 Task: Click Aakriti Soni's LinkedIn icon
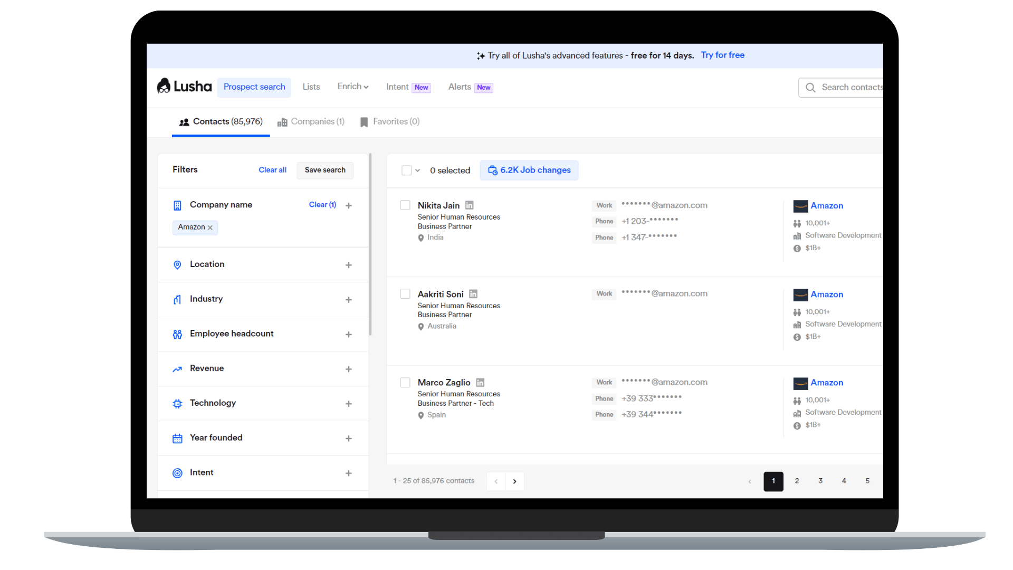[x=473, y=294]
